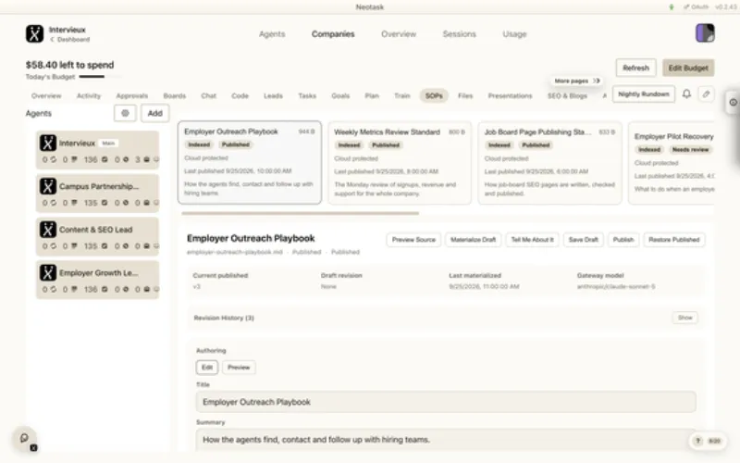The width and height of the screenshot is (740, 463).
Task: Click the Refresh button
Action: click(635, 68)
